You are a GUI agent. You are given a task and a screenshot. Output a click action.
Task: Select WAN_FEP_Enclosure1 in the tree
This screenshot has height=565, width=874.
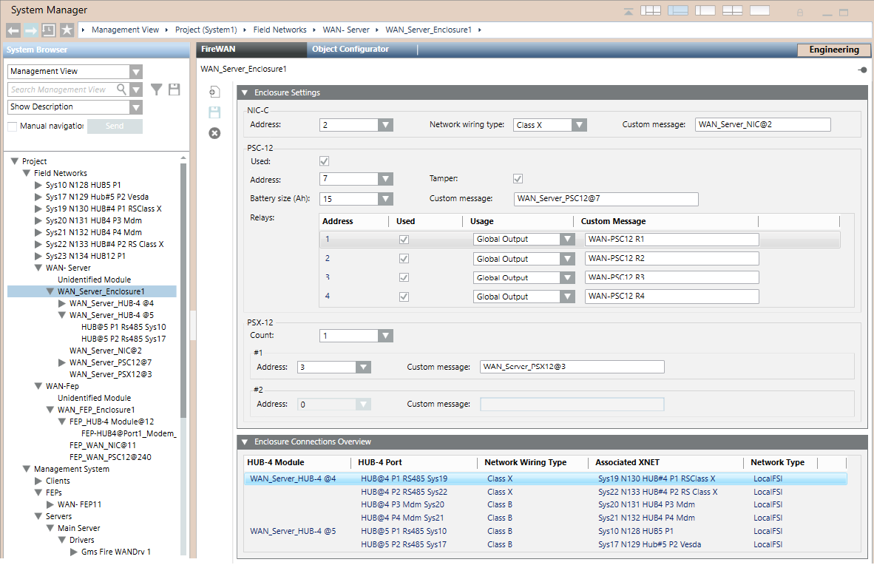pyautogui.click(x=96, y=410)
